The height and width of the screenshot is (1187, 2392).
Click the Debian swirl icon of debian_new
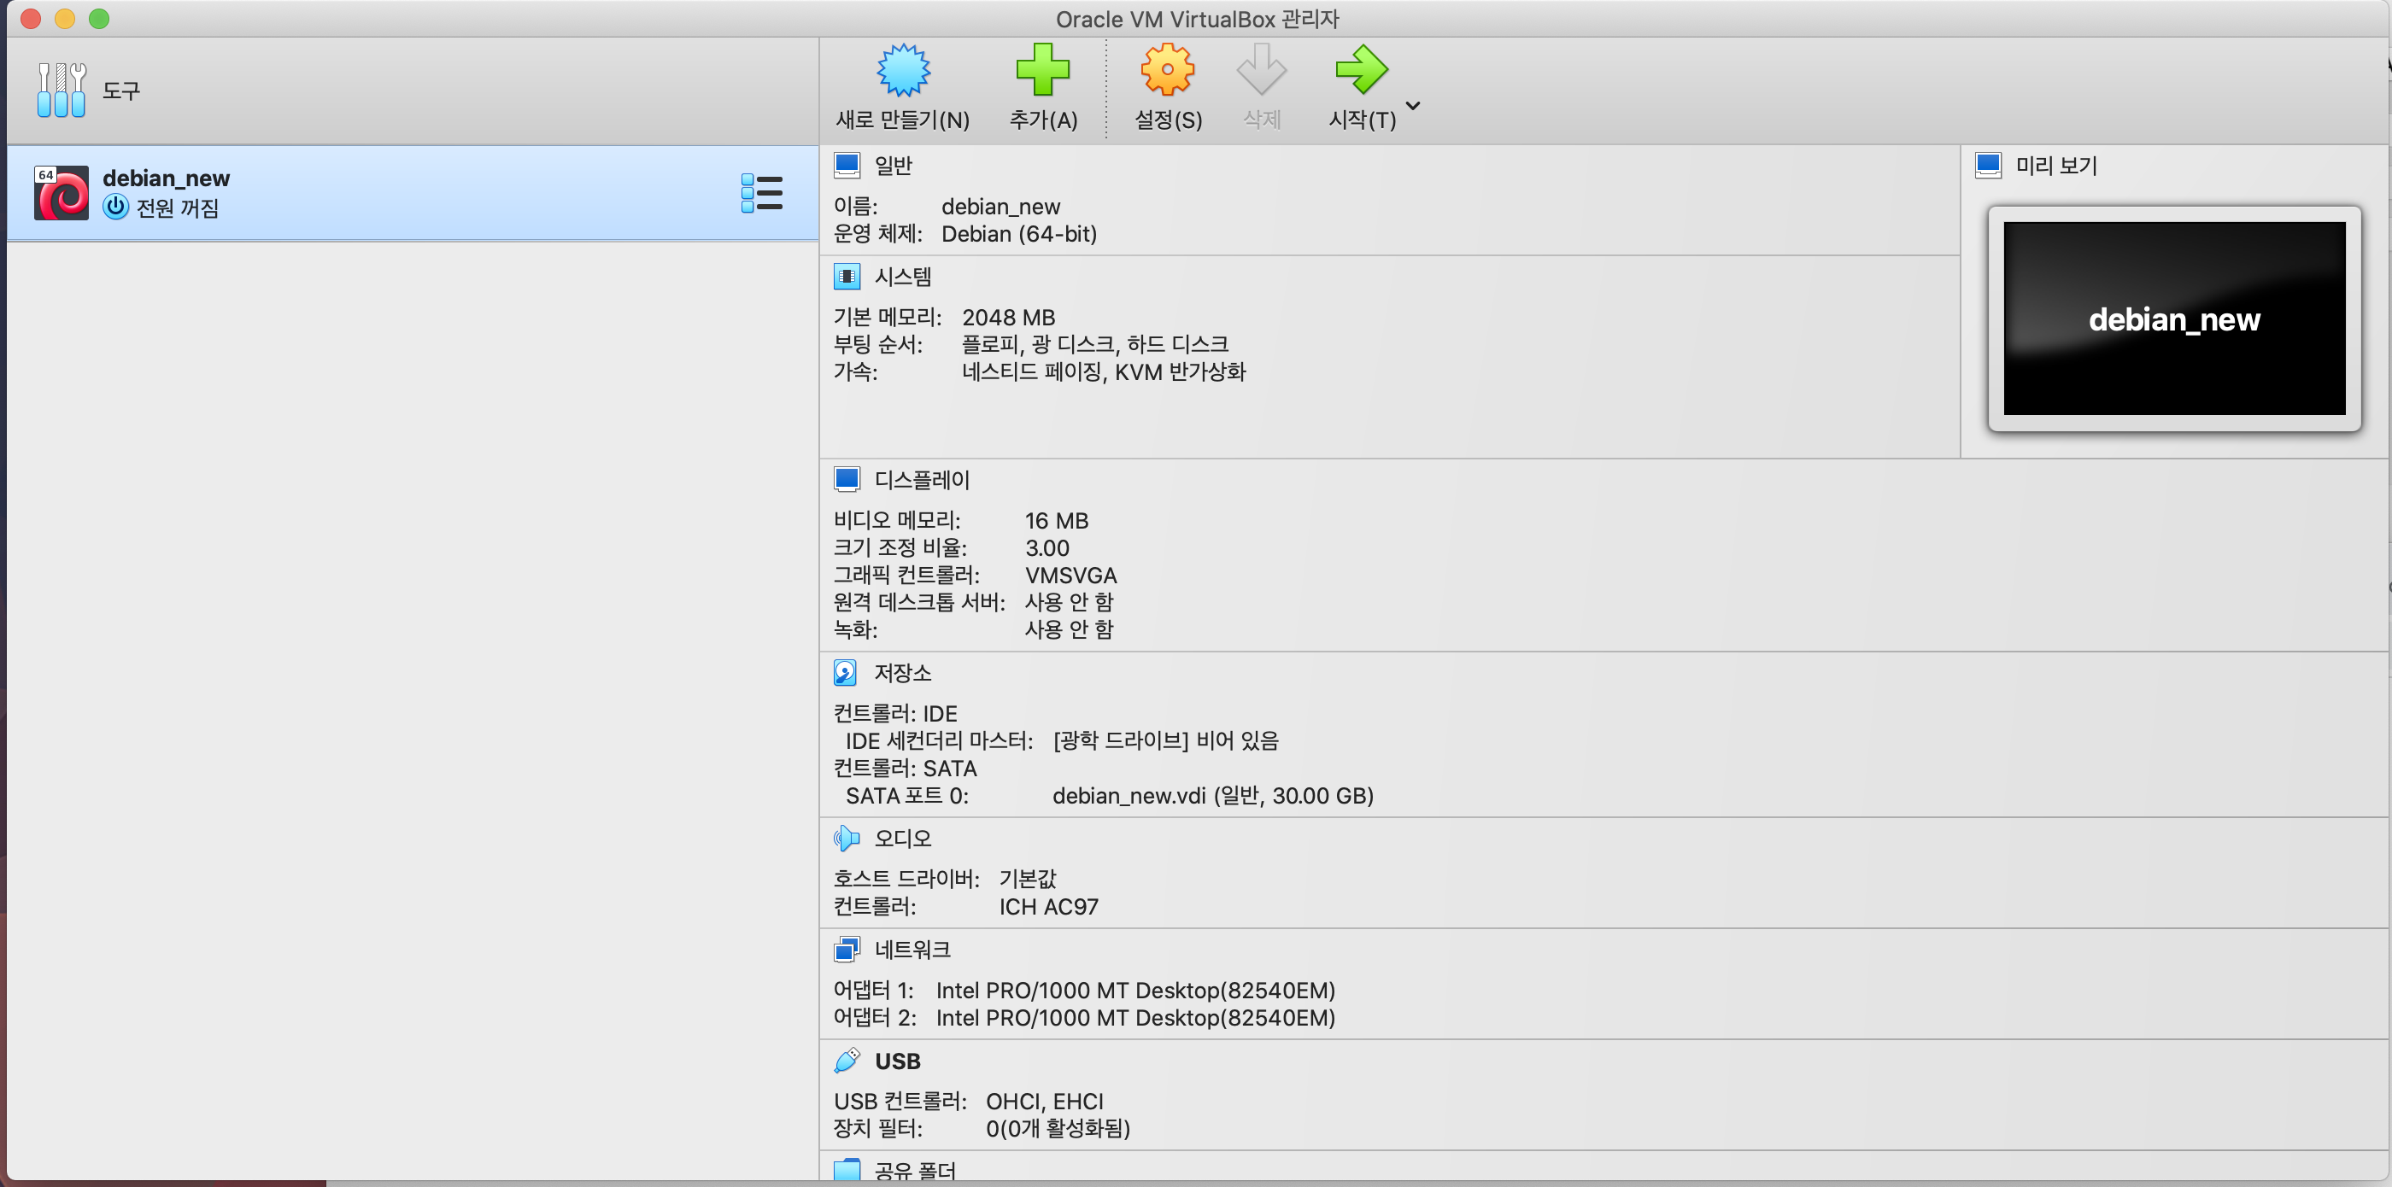62,193
